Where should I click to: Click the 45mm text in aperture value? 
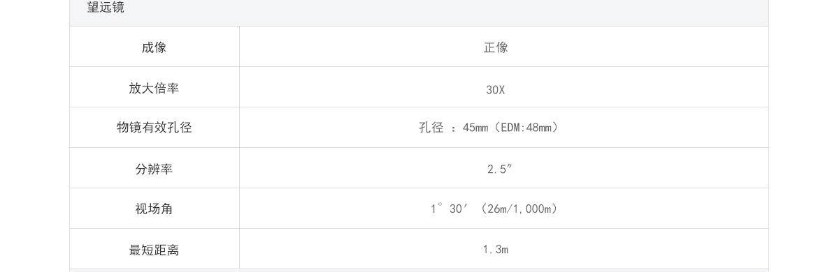[475, 128]
